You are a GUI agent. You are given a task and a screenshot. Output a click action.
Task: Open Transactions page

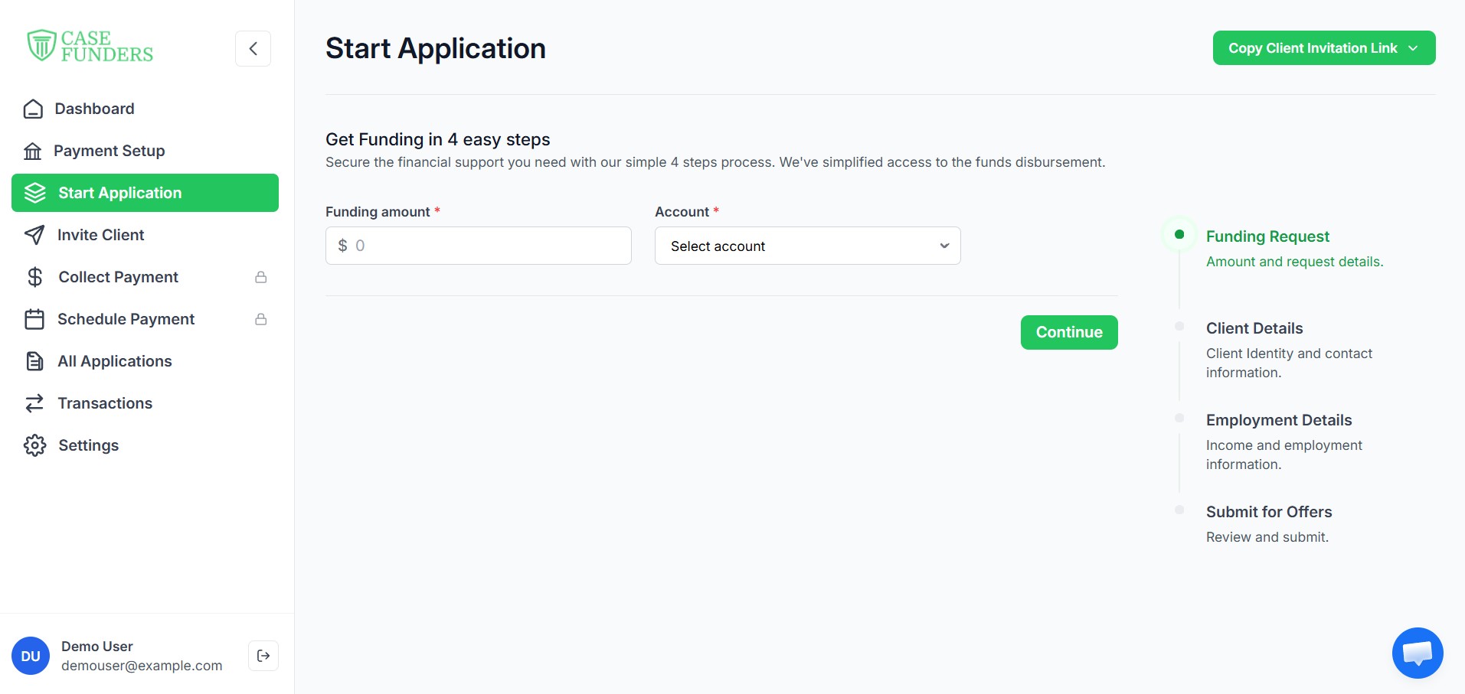(146, 403)
